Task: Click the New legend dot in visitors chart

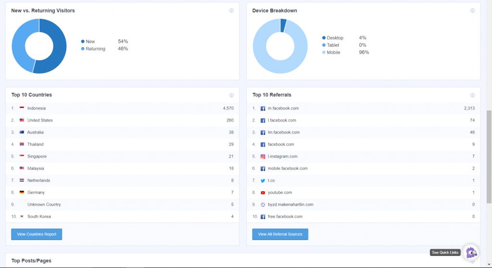Action: point(83,41)
